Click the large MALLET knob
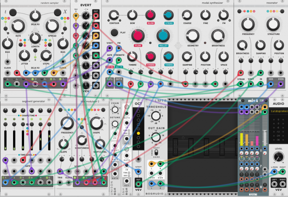 coord(163,36)
